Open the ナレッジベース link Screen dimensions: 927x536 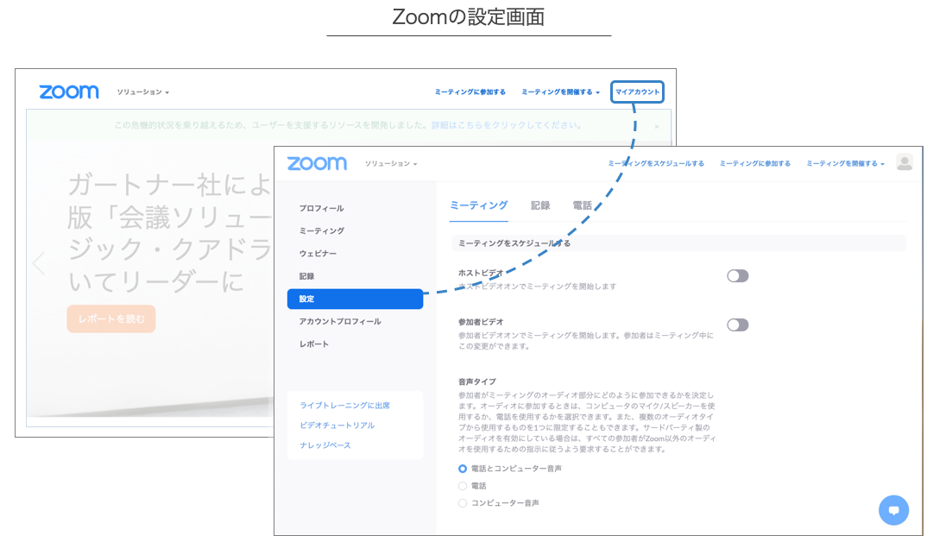(325, 445)
